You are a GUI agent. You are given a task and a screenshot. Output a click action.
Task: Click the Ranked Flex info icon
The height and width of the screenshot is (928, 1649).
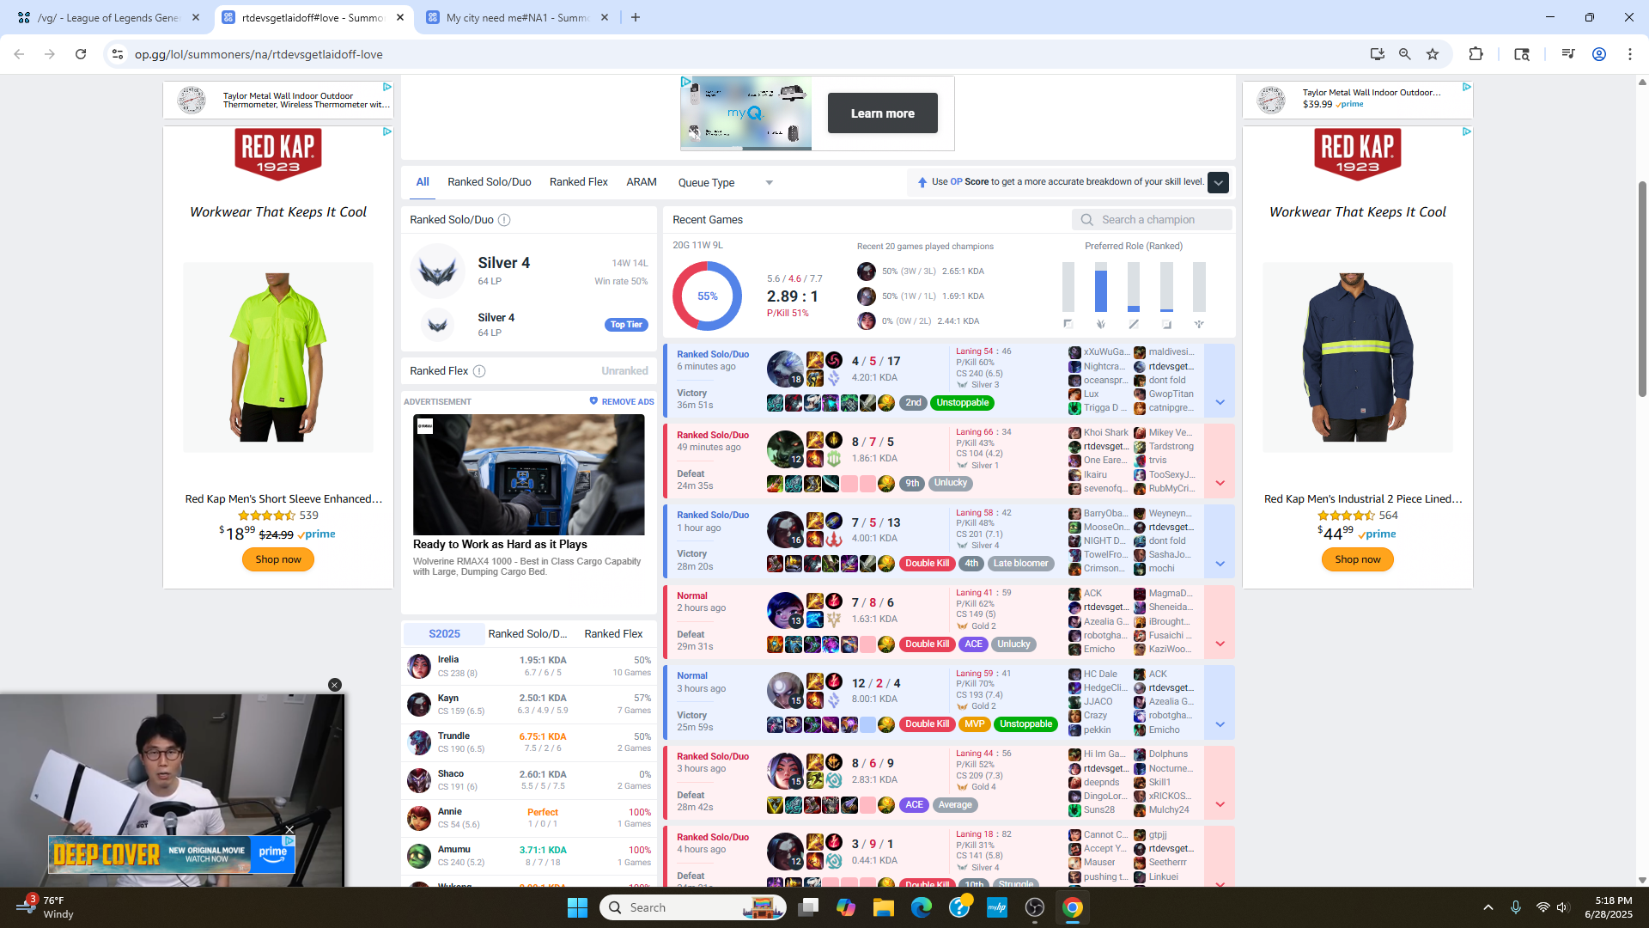479,371
